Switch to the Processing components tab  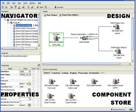click(x=83, y=73)
